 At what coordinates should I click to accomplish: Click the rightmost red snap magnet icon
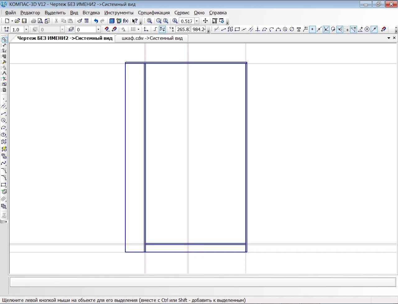(x=383, y=29)
